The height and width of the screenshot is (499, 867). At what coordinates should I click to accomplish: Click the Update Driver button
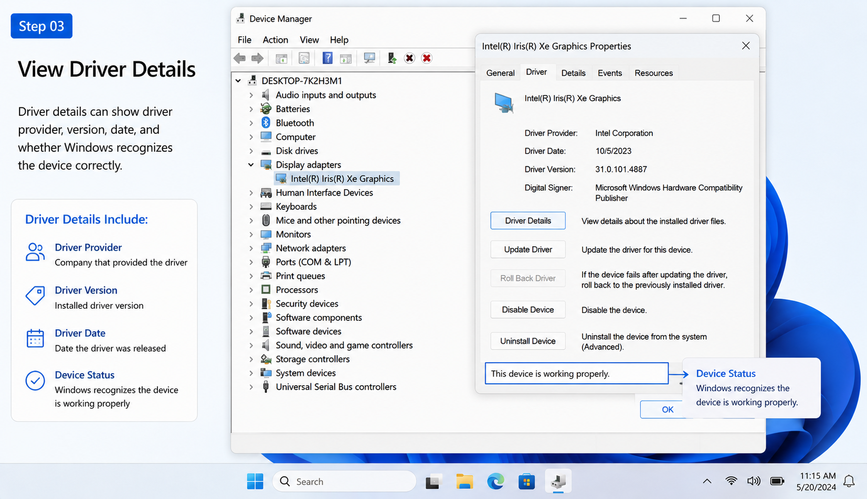(528, 249)
